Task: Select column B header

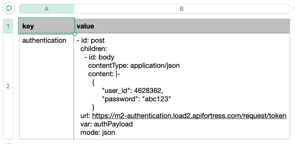Action: [182, 9]
